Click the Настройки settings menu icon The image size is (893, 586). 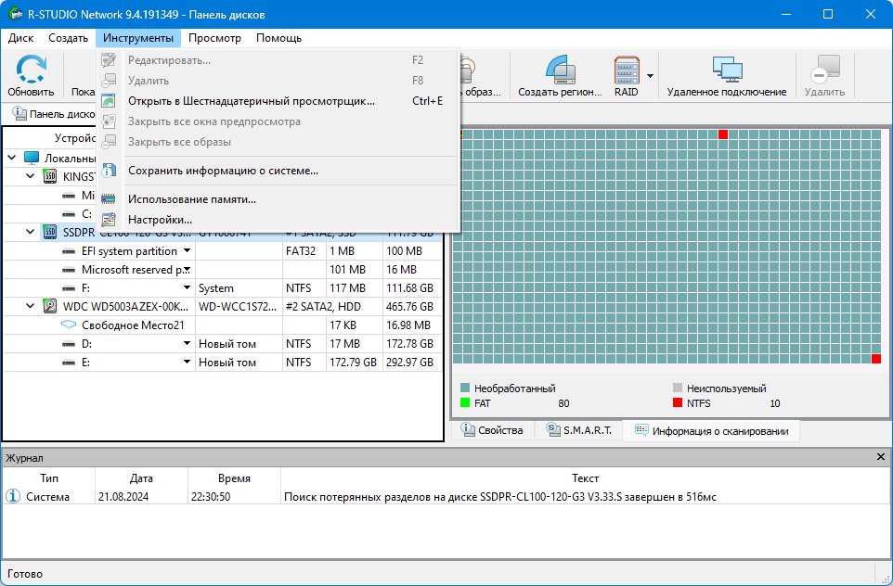(x=109, y=220)
